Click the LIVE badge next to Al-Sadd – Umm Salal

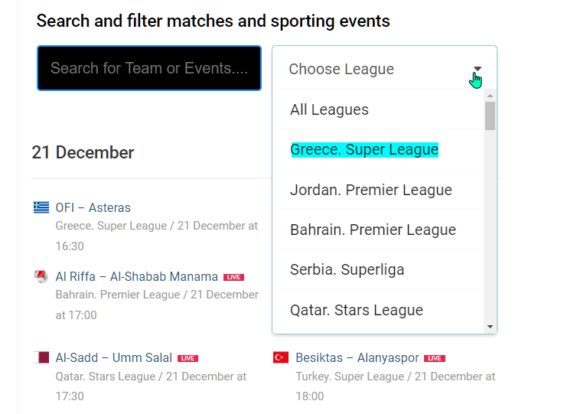pos(188,358)
